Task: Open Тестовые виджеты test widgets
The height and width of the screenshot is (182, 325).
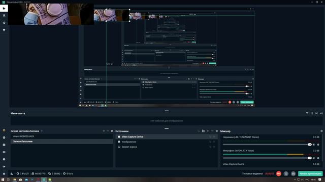Action: [x=252, y=173]
